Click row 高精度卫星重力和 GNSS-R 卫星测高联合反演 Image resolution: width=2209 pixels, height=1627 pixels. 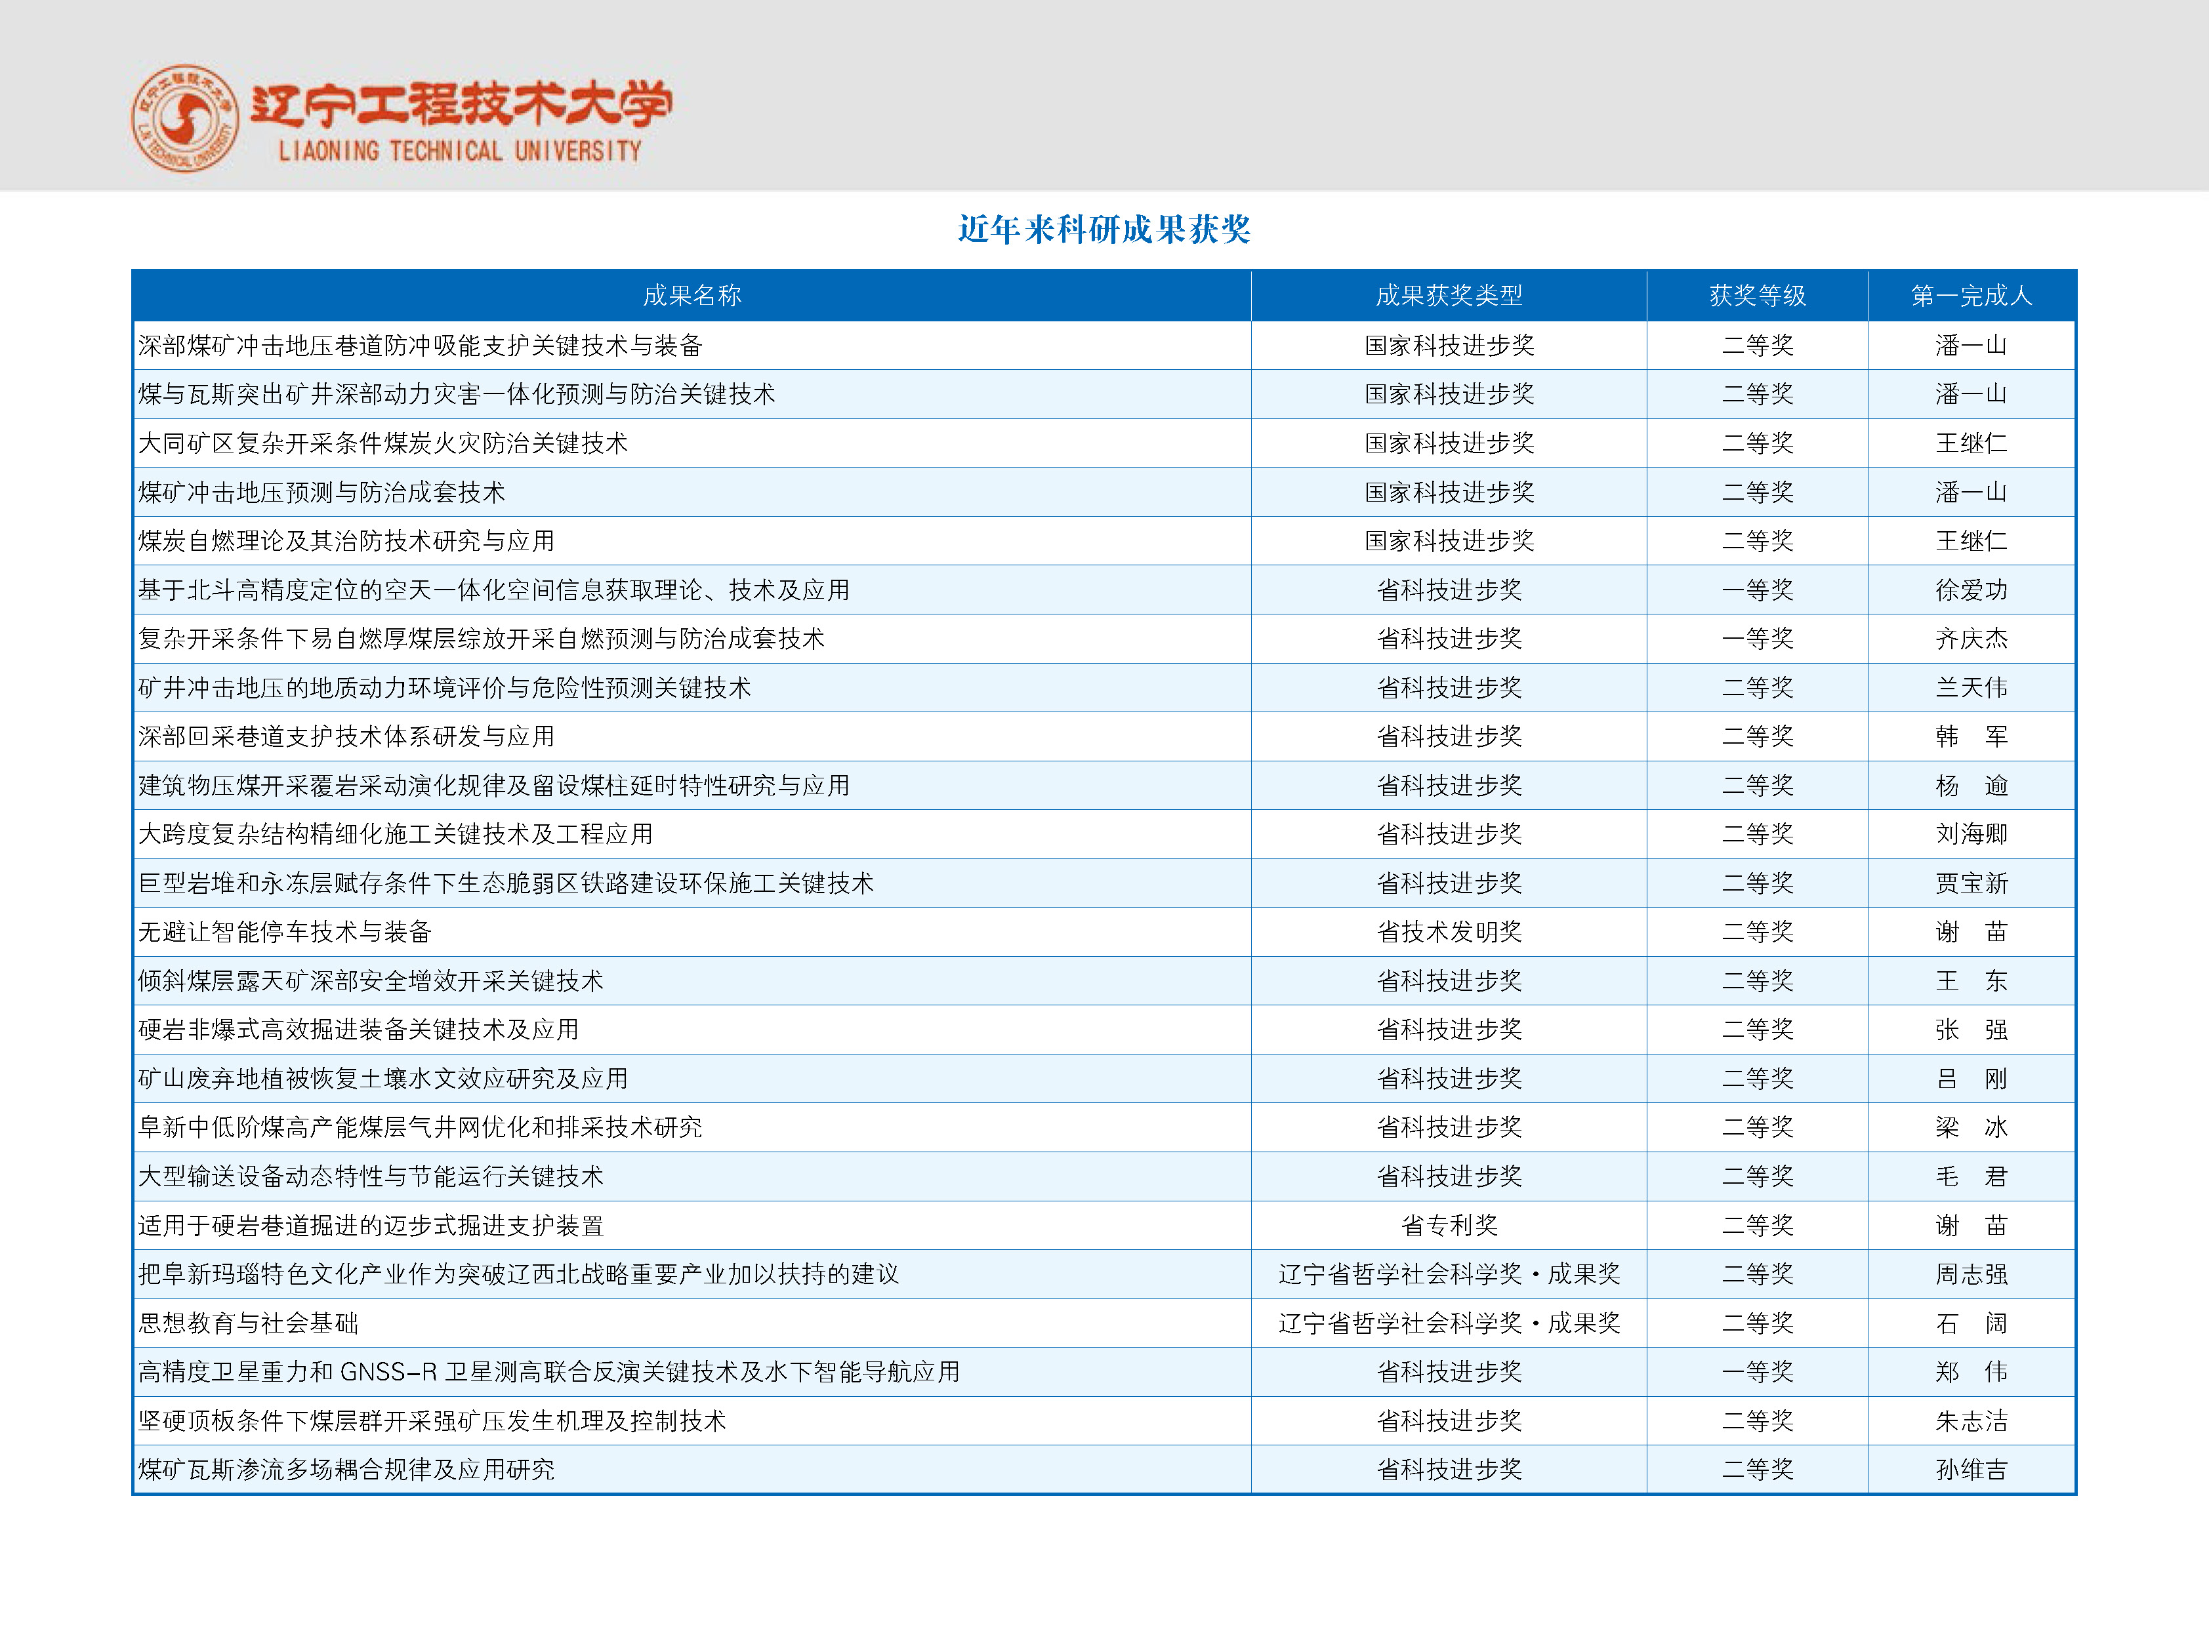[x=1104, y=1372]
